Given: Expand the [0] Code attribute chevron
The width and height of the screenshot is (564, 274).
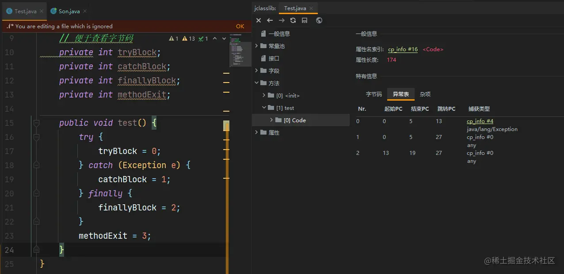Looking at the screenshot, I should (271, 120).
